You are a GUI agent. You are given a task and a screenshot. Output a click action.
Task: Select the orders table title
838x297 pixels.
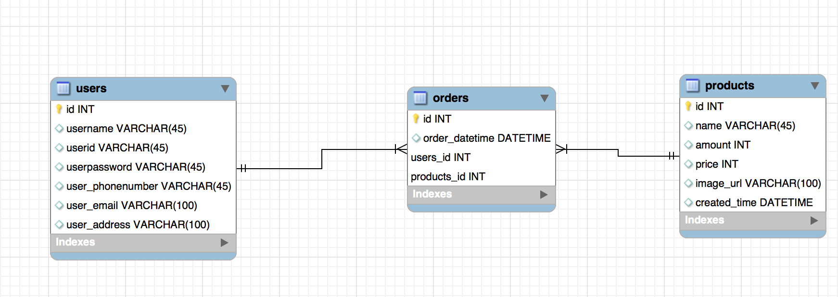[450, 98]
